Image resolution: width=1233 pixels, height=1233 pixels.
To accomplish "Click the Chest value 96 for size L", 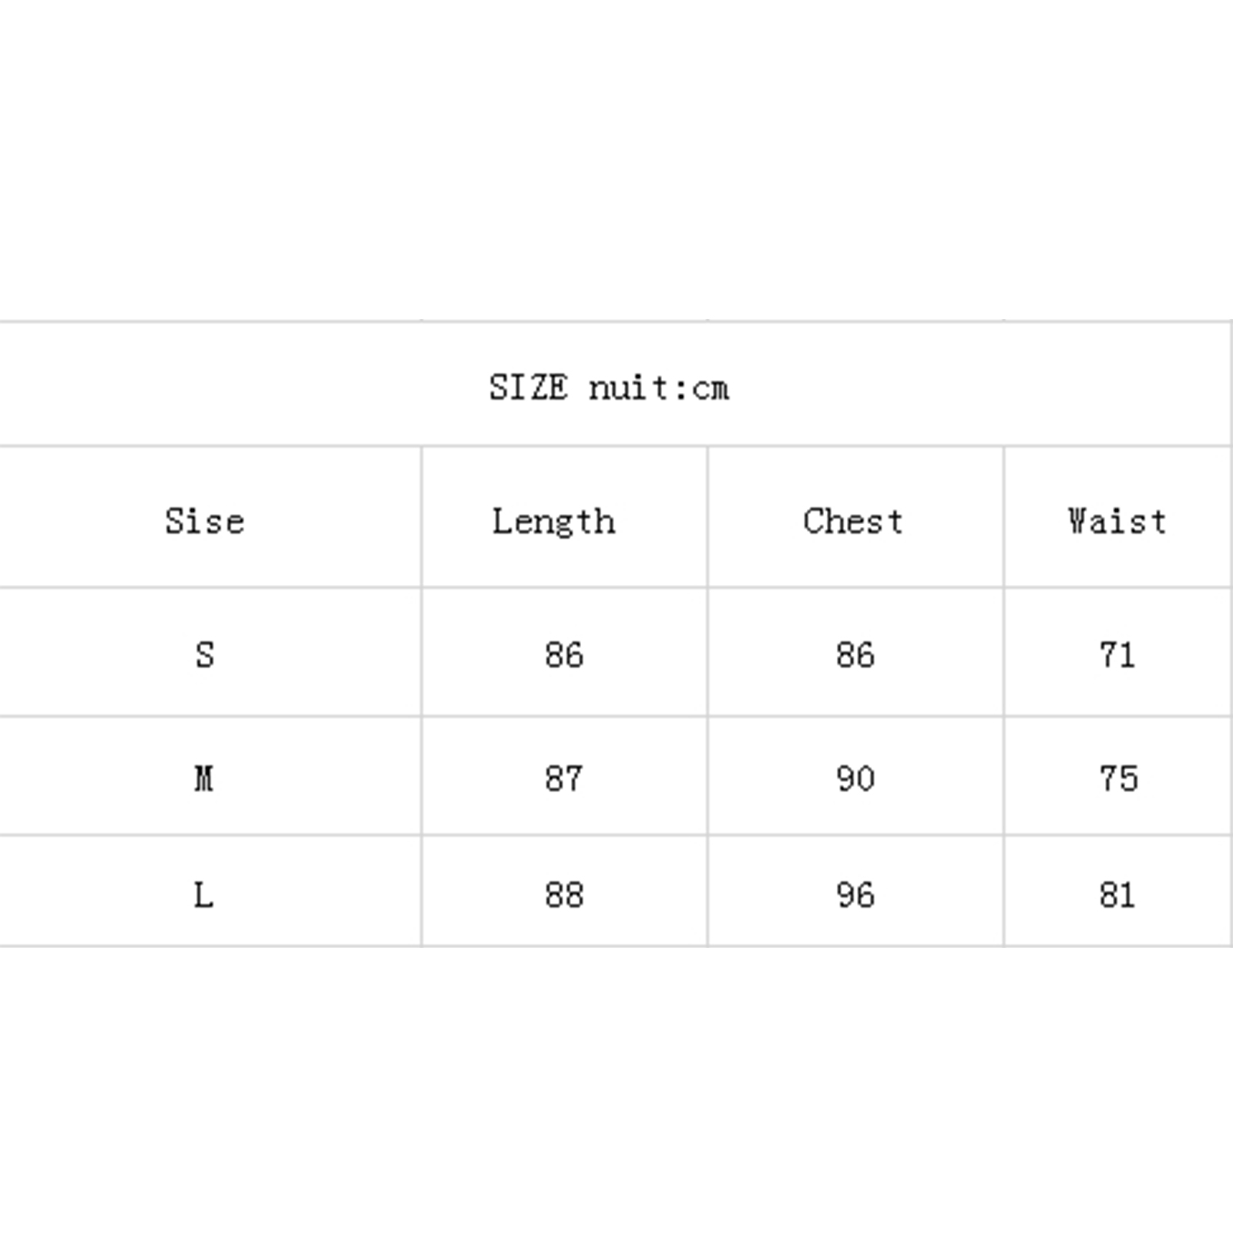I will [x=855, y=895].
